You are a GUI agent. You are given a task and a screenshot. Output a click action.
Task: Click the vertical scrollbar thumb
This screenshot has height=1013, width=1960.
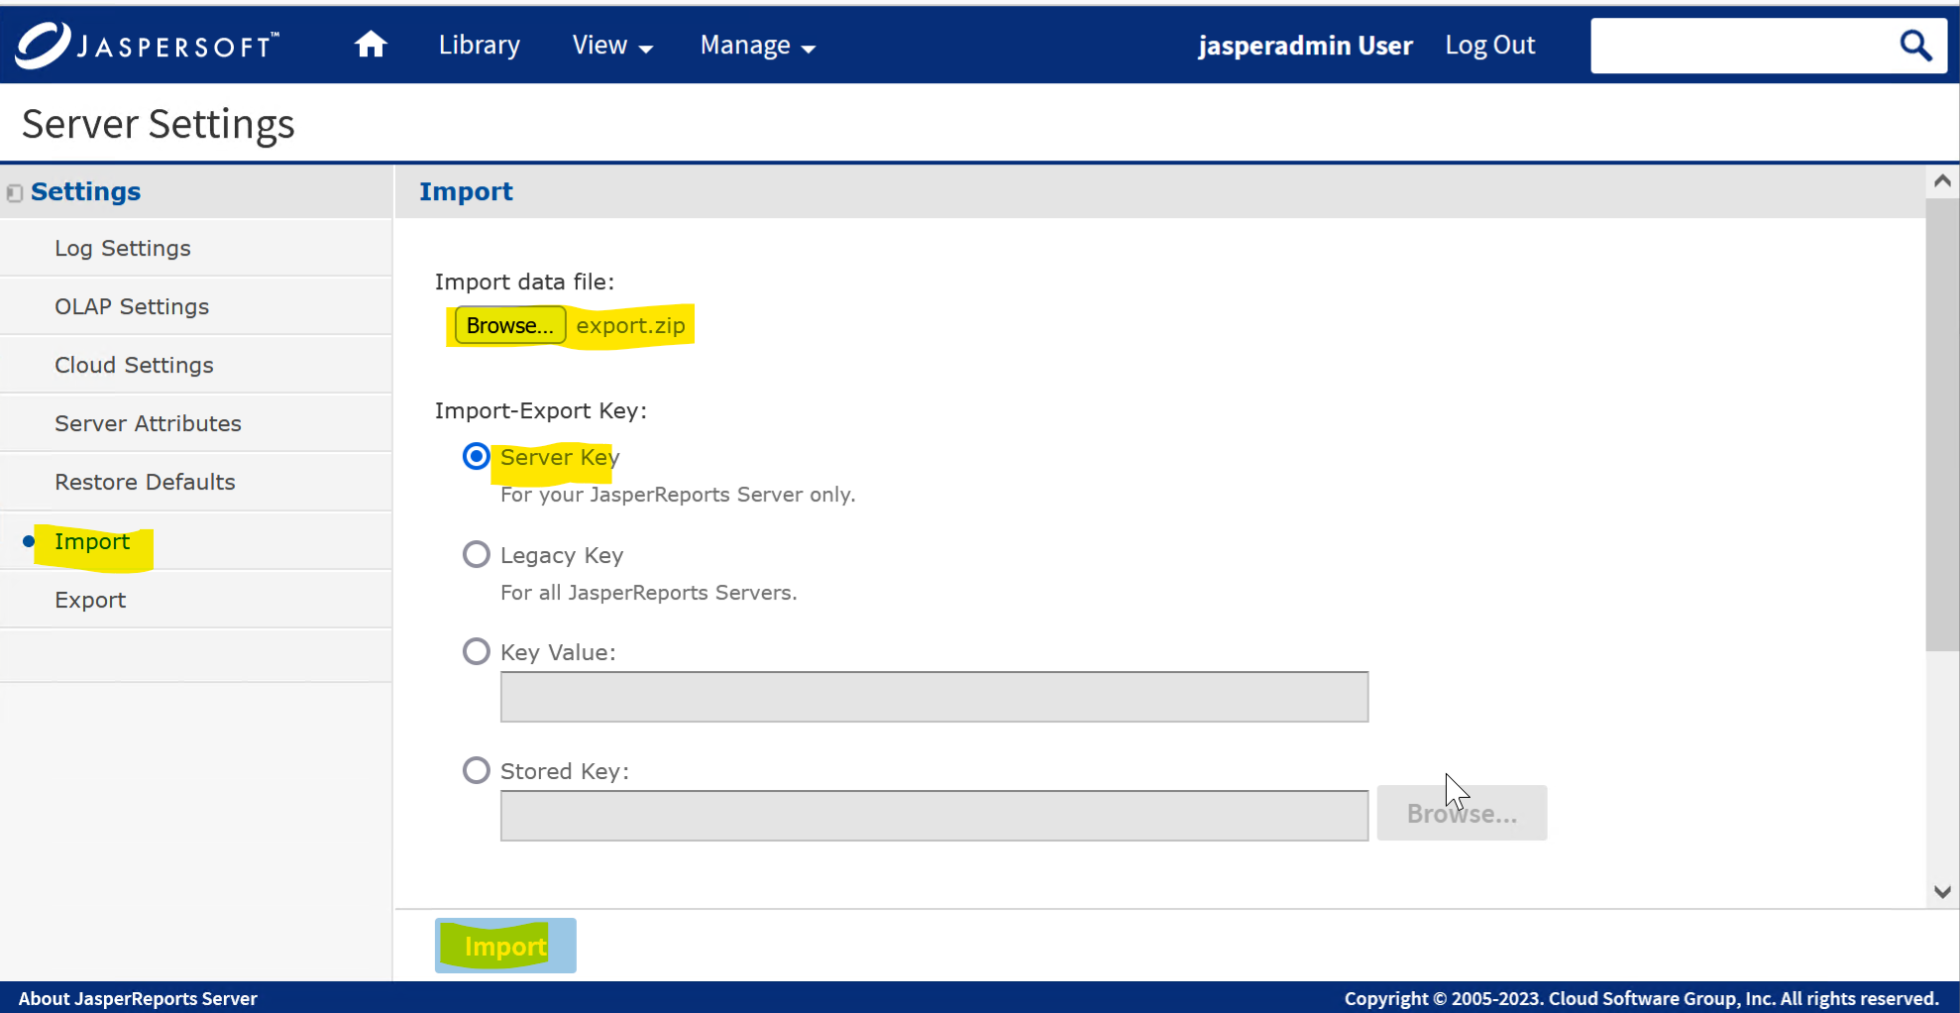pos(1942,424)
